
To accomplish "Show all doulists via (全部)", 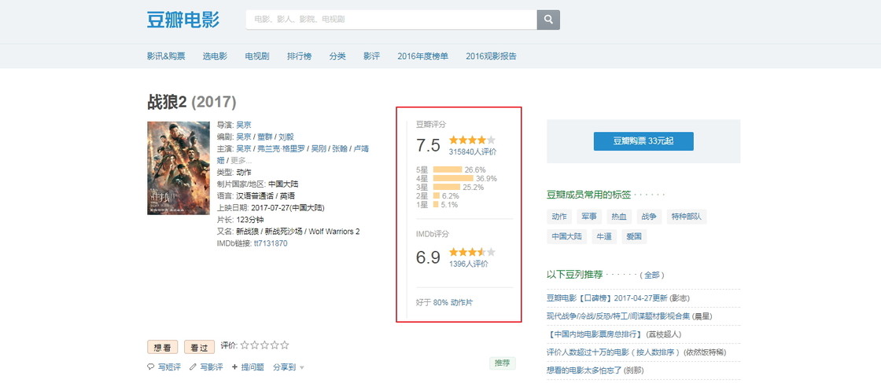I will tap(652, 275).
